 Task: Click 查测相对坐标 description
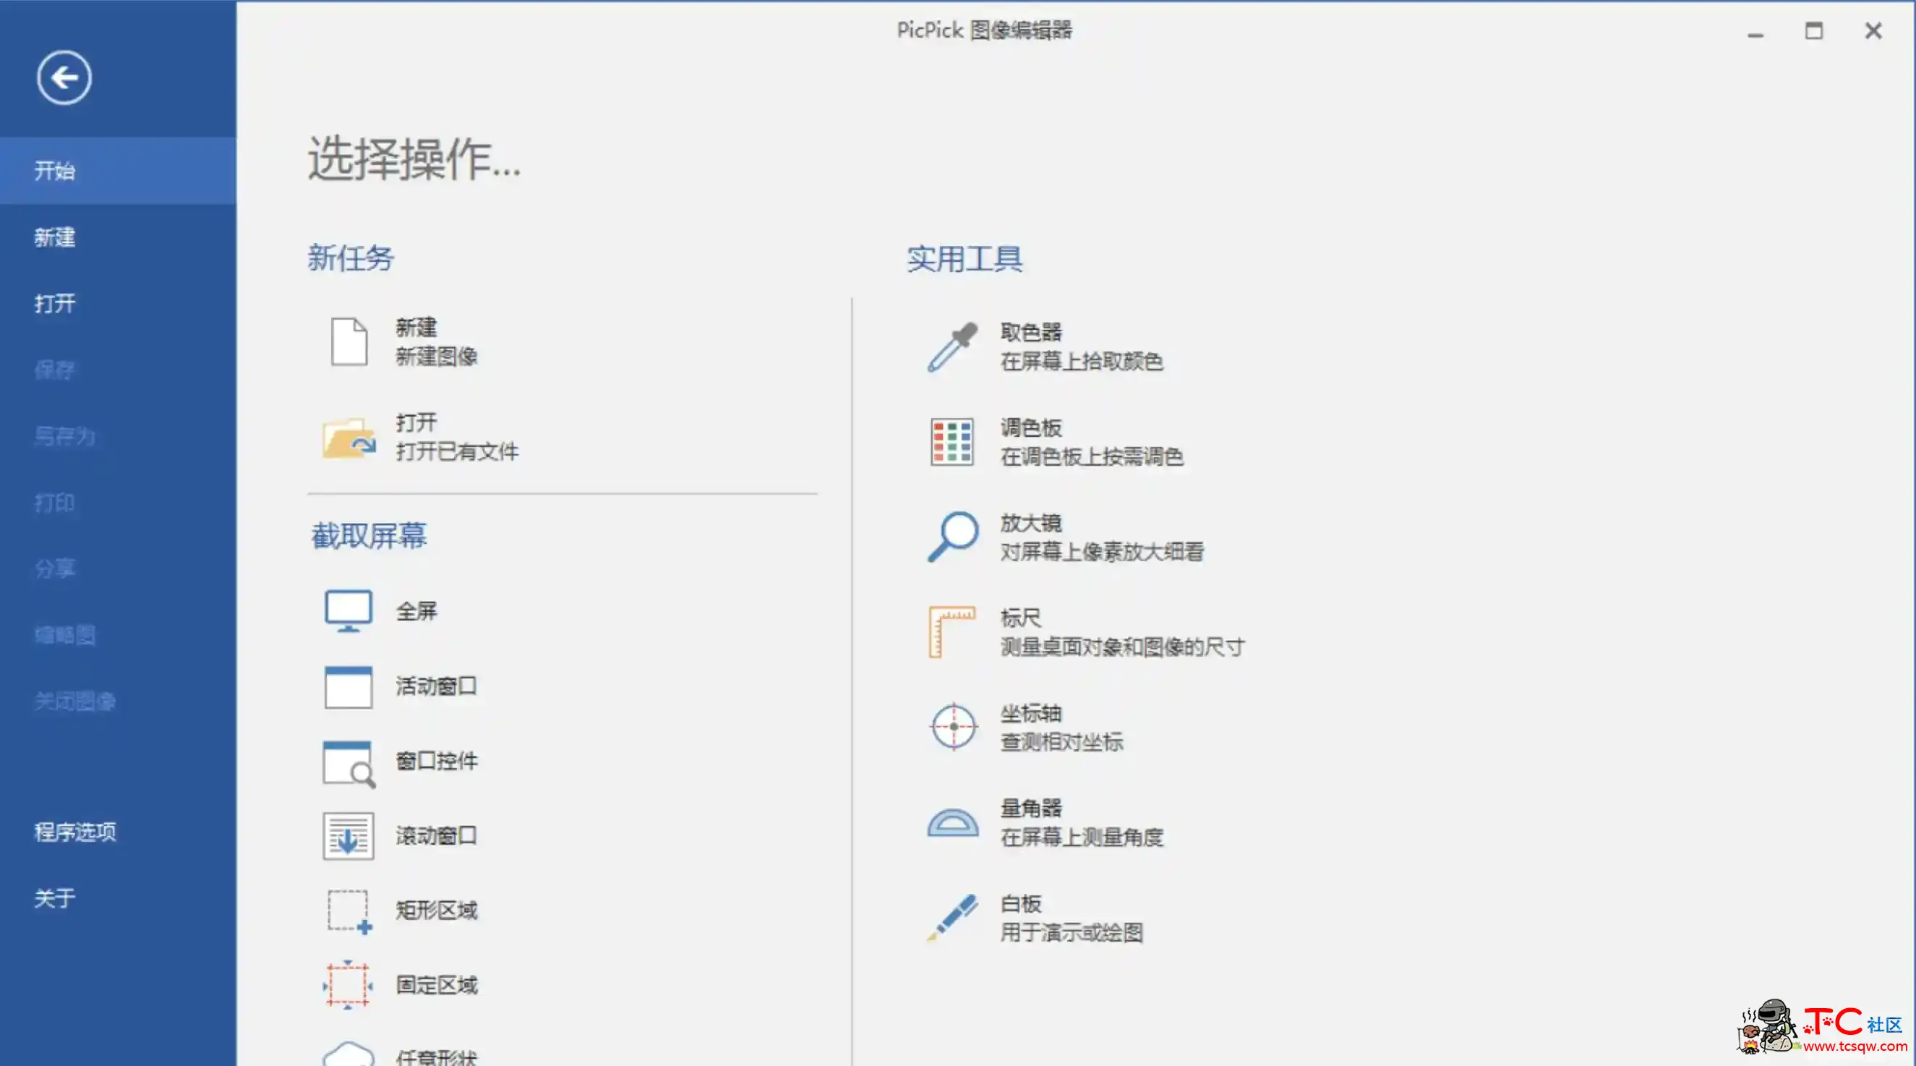(1061, 743)
